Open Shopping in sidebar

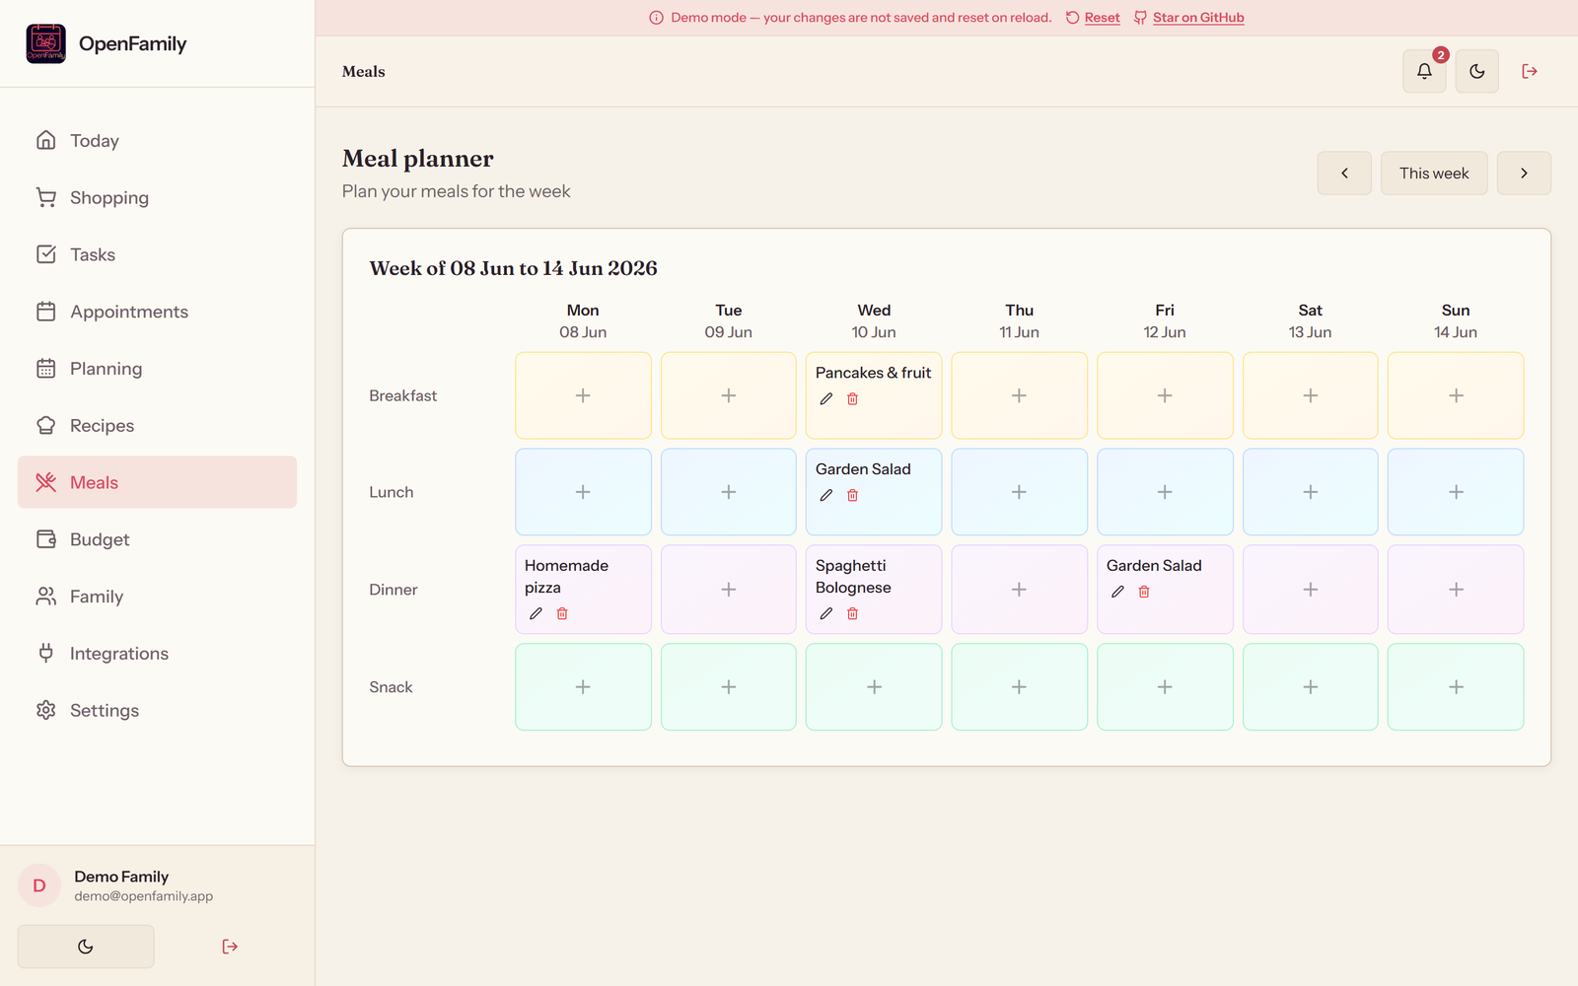point(157,197)
